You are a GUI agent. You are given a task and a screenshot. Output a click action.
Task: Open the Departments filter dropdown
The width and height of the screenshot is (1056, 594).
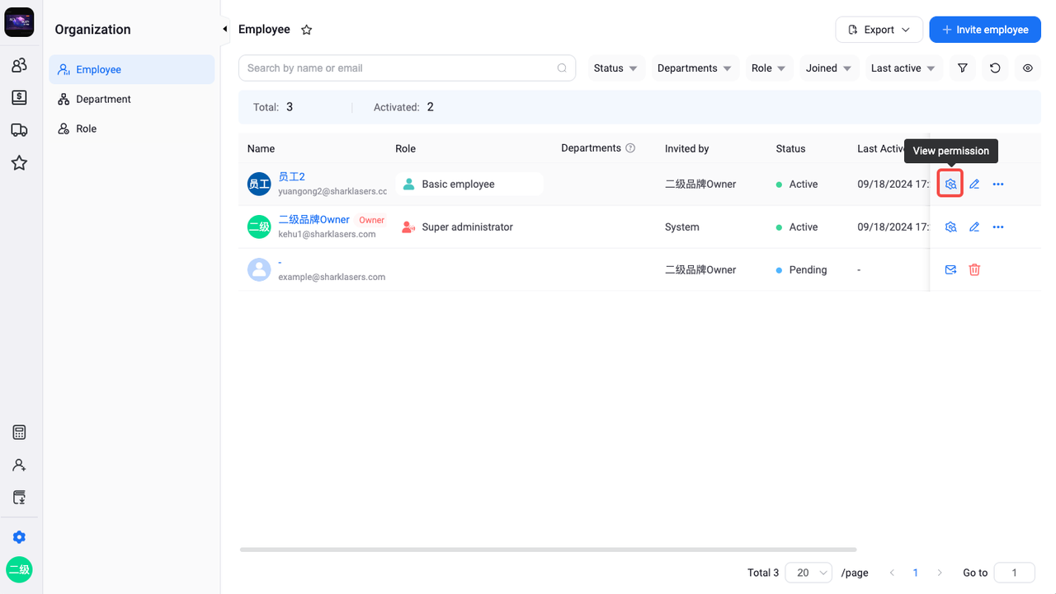(695, 68)
